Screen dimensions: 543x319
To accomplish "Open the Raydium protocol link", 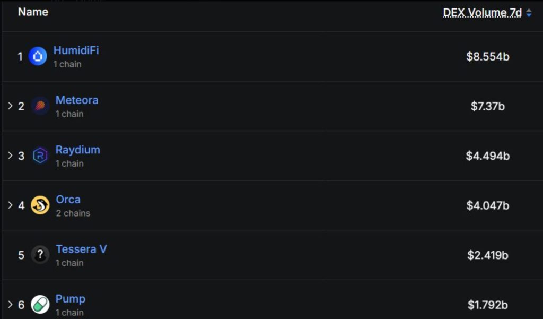I will point(77,150).
